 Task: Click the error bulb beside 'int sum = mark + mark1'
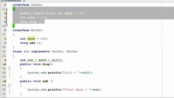tap(5, 60)
